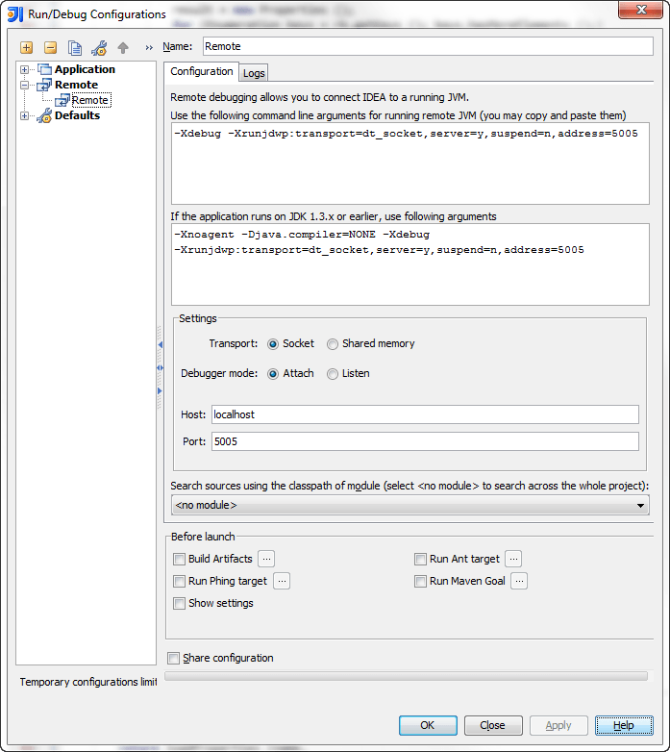
Task: Click the add new configuration plus icon
Action: [x=26, y=48]
